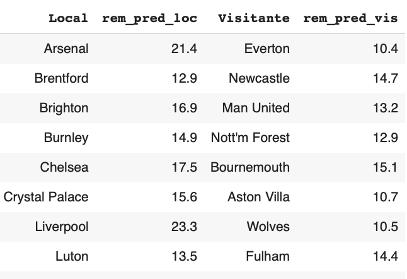The image size is (407, 279).
Task: Click the rem_pred_vis column header
Action: pyautogui.click(x=351, y=19)
